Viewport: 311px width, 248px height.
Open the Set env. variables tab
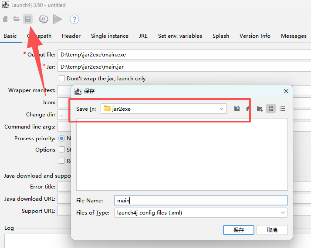[x=180, y=36]
